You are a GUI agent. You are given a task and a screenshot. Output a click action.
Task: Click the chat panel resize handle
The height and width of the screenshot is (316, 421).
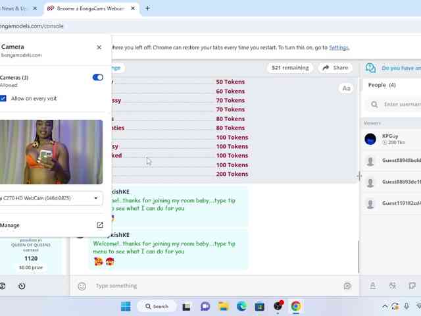pyautogui.click(x=360, y=176)
